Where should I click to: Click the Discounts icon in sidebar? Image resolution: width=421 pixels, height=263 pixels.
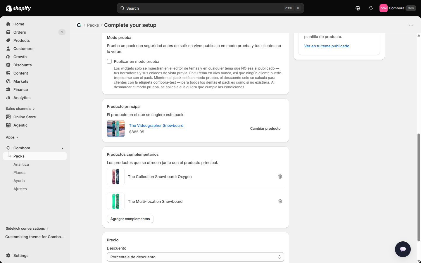8,65
